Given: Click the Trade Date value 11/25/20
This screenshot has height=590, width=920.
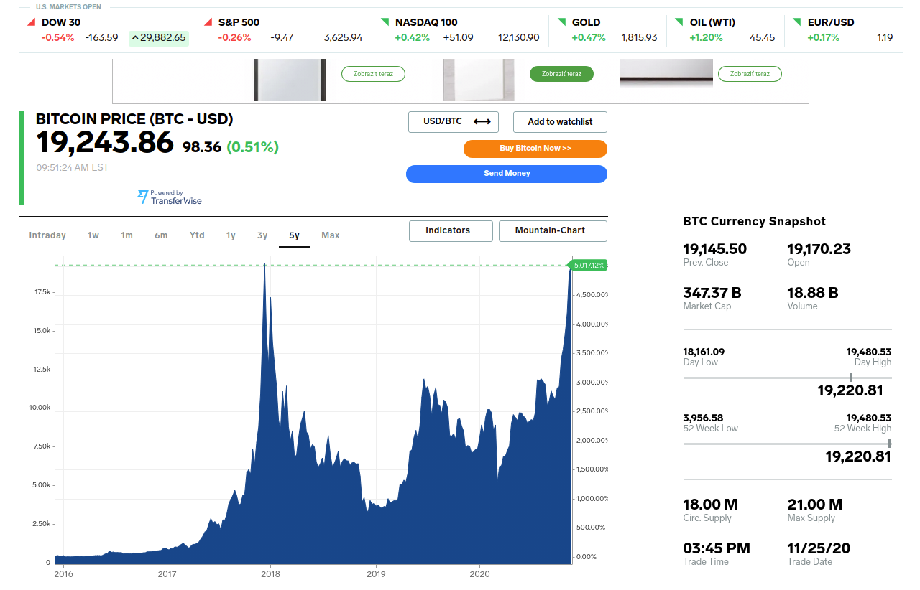Looking at the screenshot, I should [819, 548].
